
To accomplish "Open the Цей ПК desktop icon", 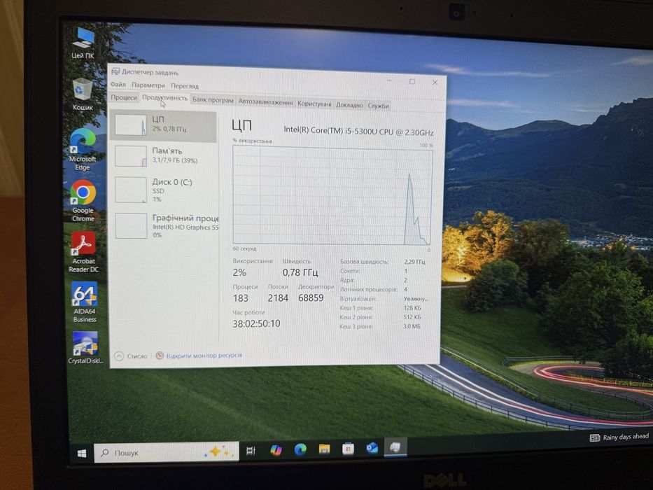I will pos(83,43).
